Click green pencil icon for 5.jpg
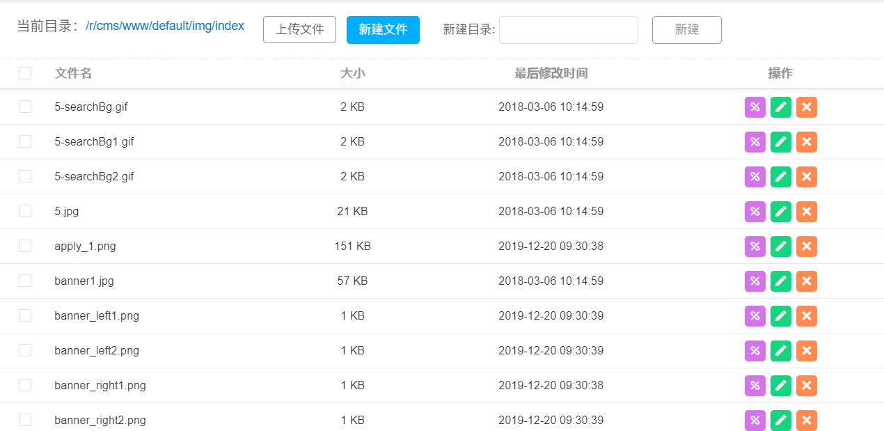 pyautogui.click(x=781, y=212)
